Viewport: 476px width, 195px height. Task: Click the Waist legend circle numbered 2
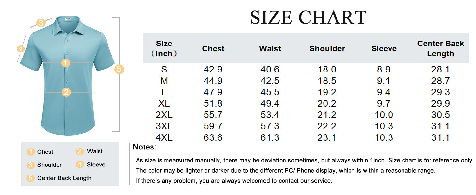[80, 151]
